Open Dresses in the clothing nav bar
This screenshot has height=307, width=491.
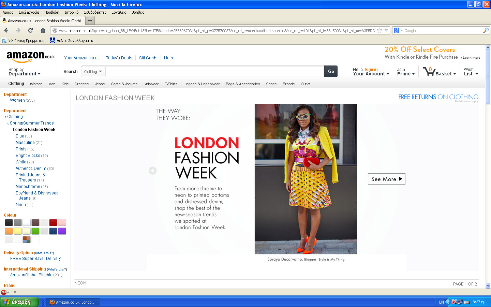click(x=81, y=84)
